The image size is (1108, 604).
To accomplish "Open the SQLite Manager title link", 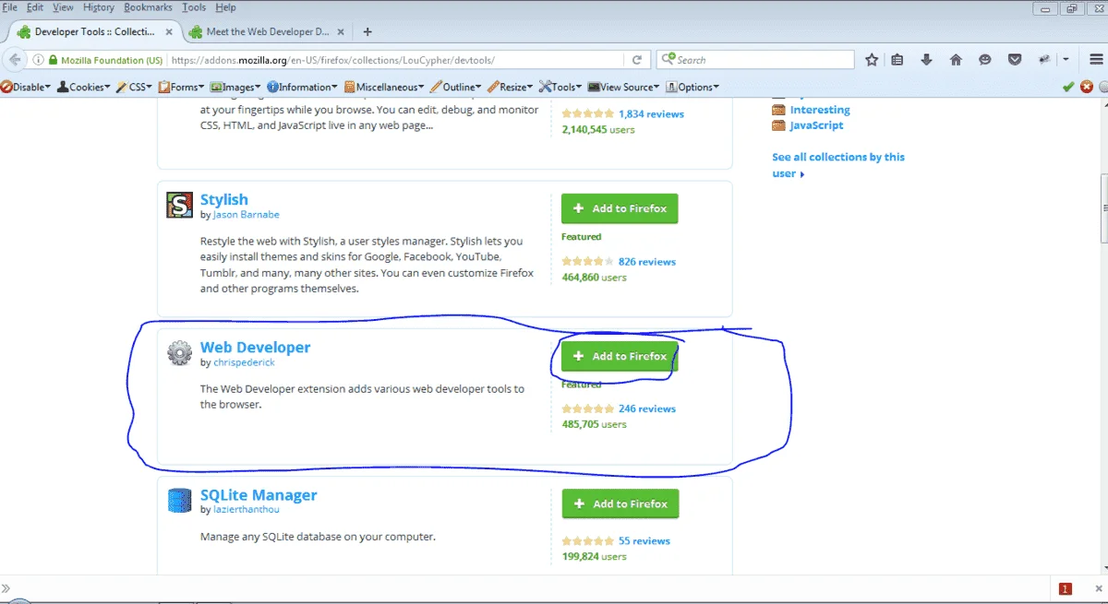I will (x=259, y=495).
